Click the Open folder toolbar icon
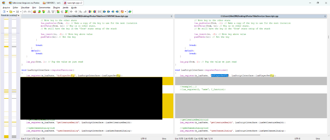Viewport: 330px width, 140px height. (x=11, y=12)
